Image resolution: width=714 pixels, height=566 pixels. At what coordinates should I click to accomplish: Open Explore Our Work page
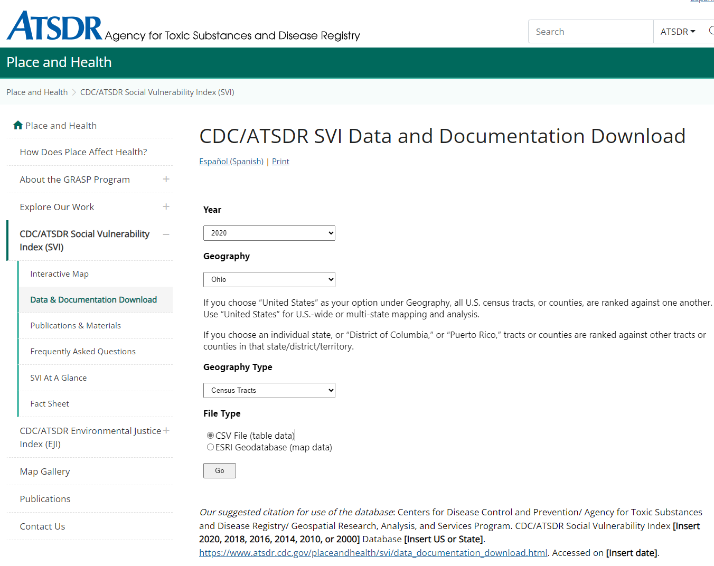click(57, 207)
